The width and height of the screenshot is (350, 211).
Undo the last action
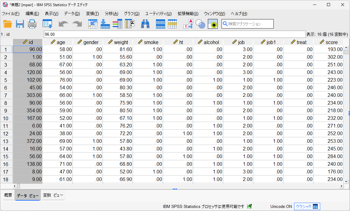coord(63,24)
